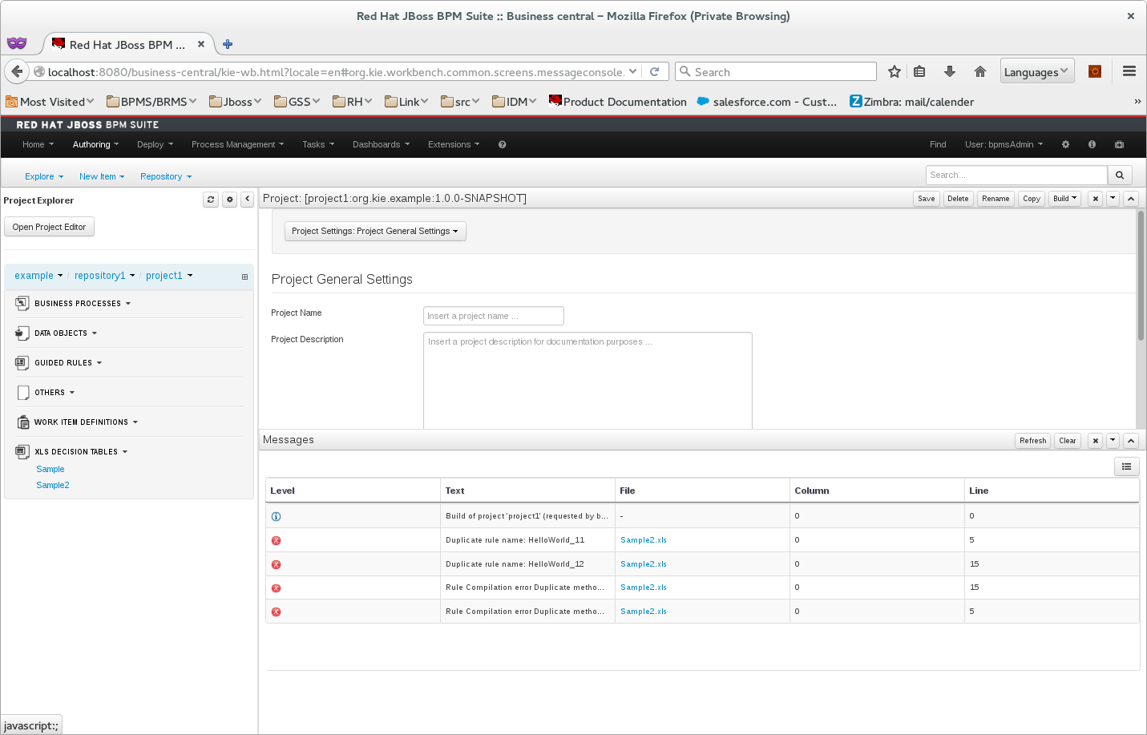Click the magnifier search button
This screenshot has width=1147, height=735.
pos(1120,175)
